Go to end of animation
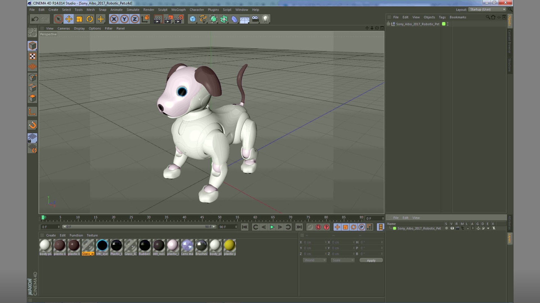Image resolution: width=540 pixels, height=303 pixels. pos(299,227)
